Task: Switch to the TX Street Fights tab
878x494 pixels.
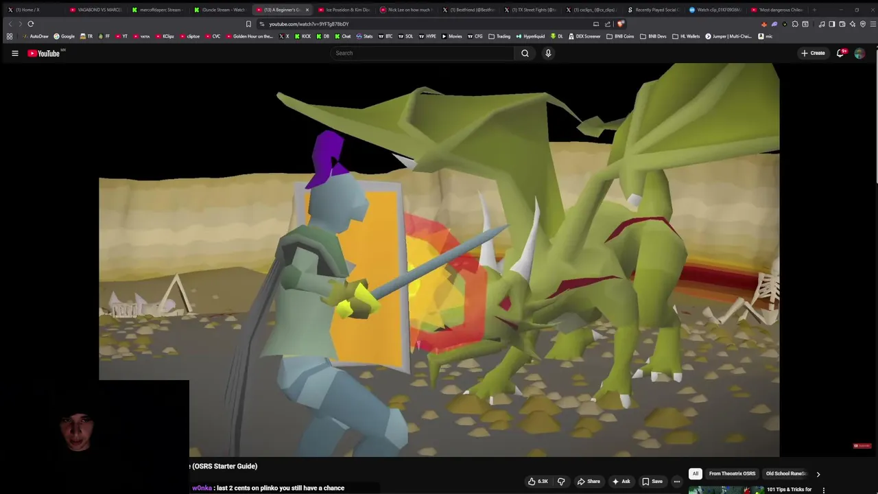Action: pos(530,10)
